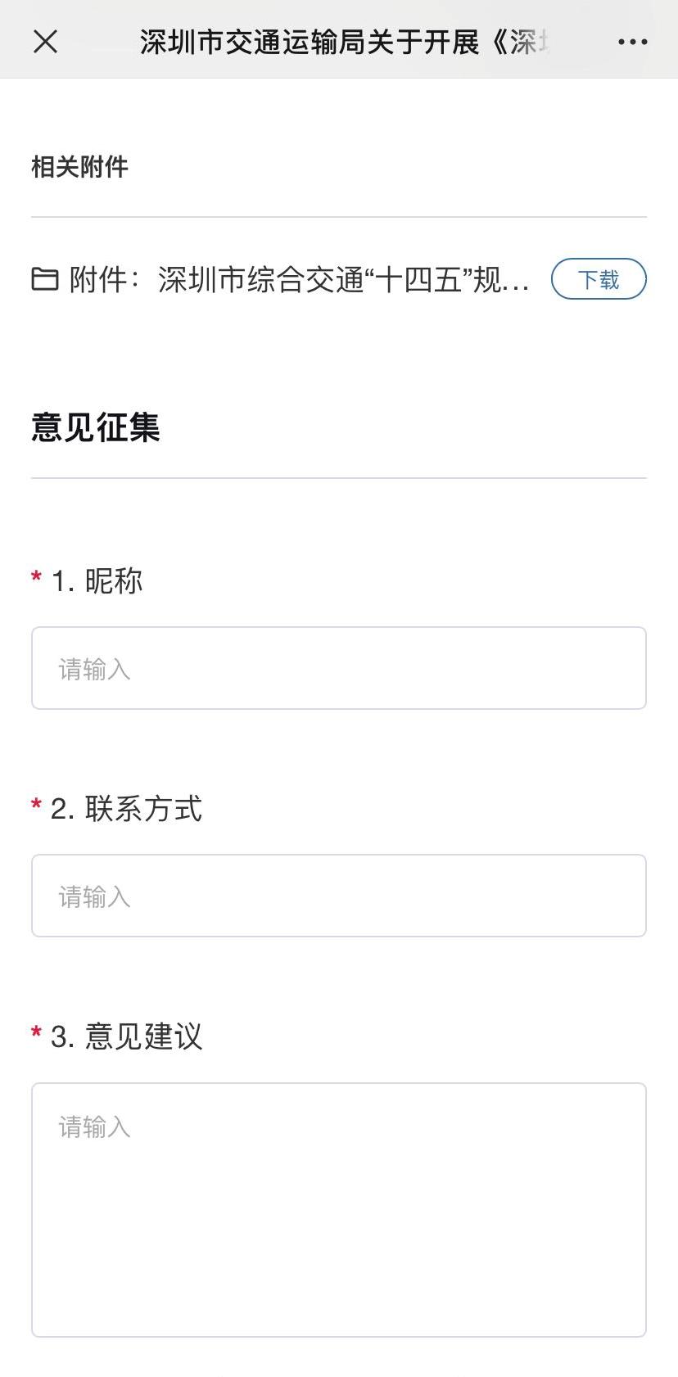This screenshot has width=678, height=1377.
Task: Click the folder icon beside the attachment
Action: coord(45,279)
